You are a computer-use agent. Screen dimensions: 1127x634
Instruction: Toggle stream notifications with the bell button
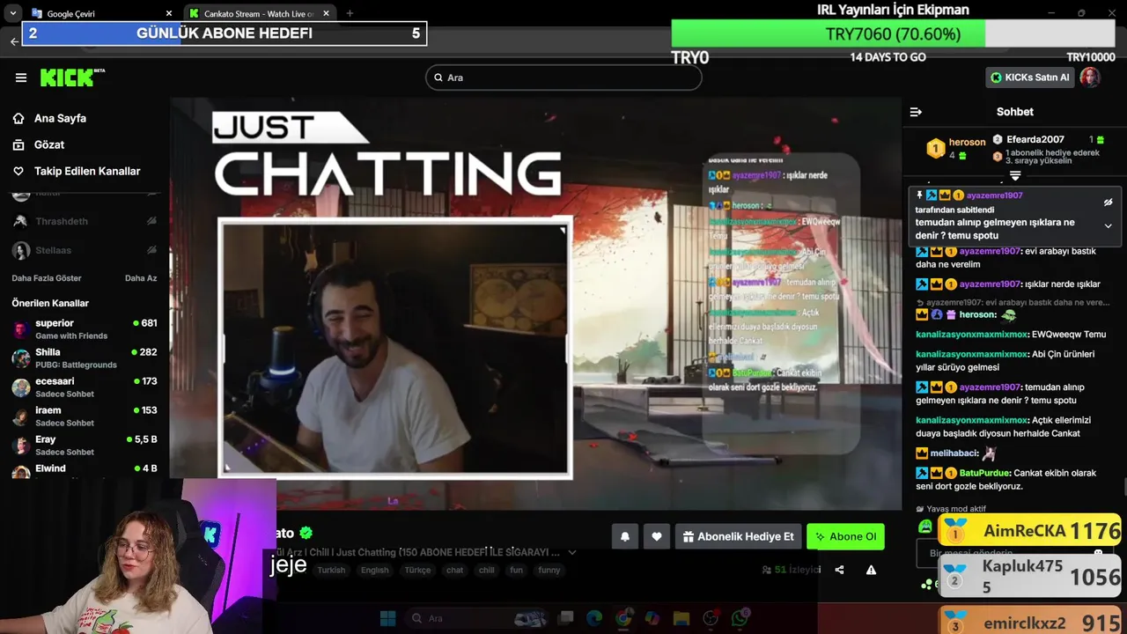625,536
